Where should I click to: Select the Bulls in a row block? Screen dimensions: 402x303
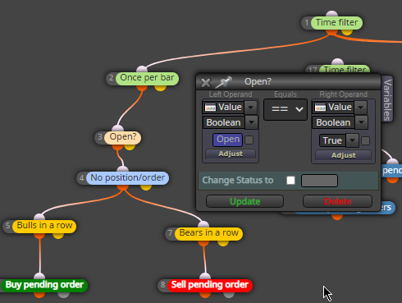pyautogui.click(x=44, y=226)
